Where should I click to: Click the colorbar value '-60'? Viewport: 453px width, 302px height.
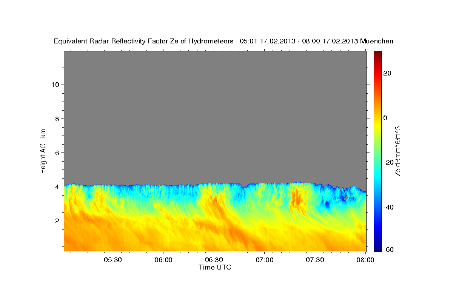coord(388,250)
